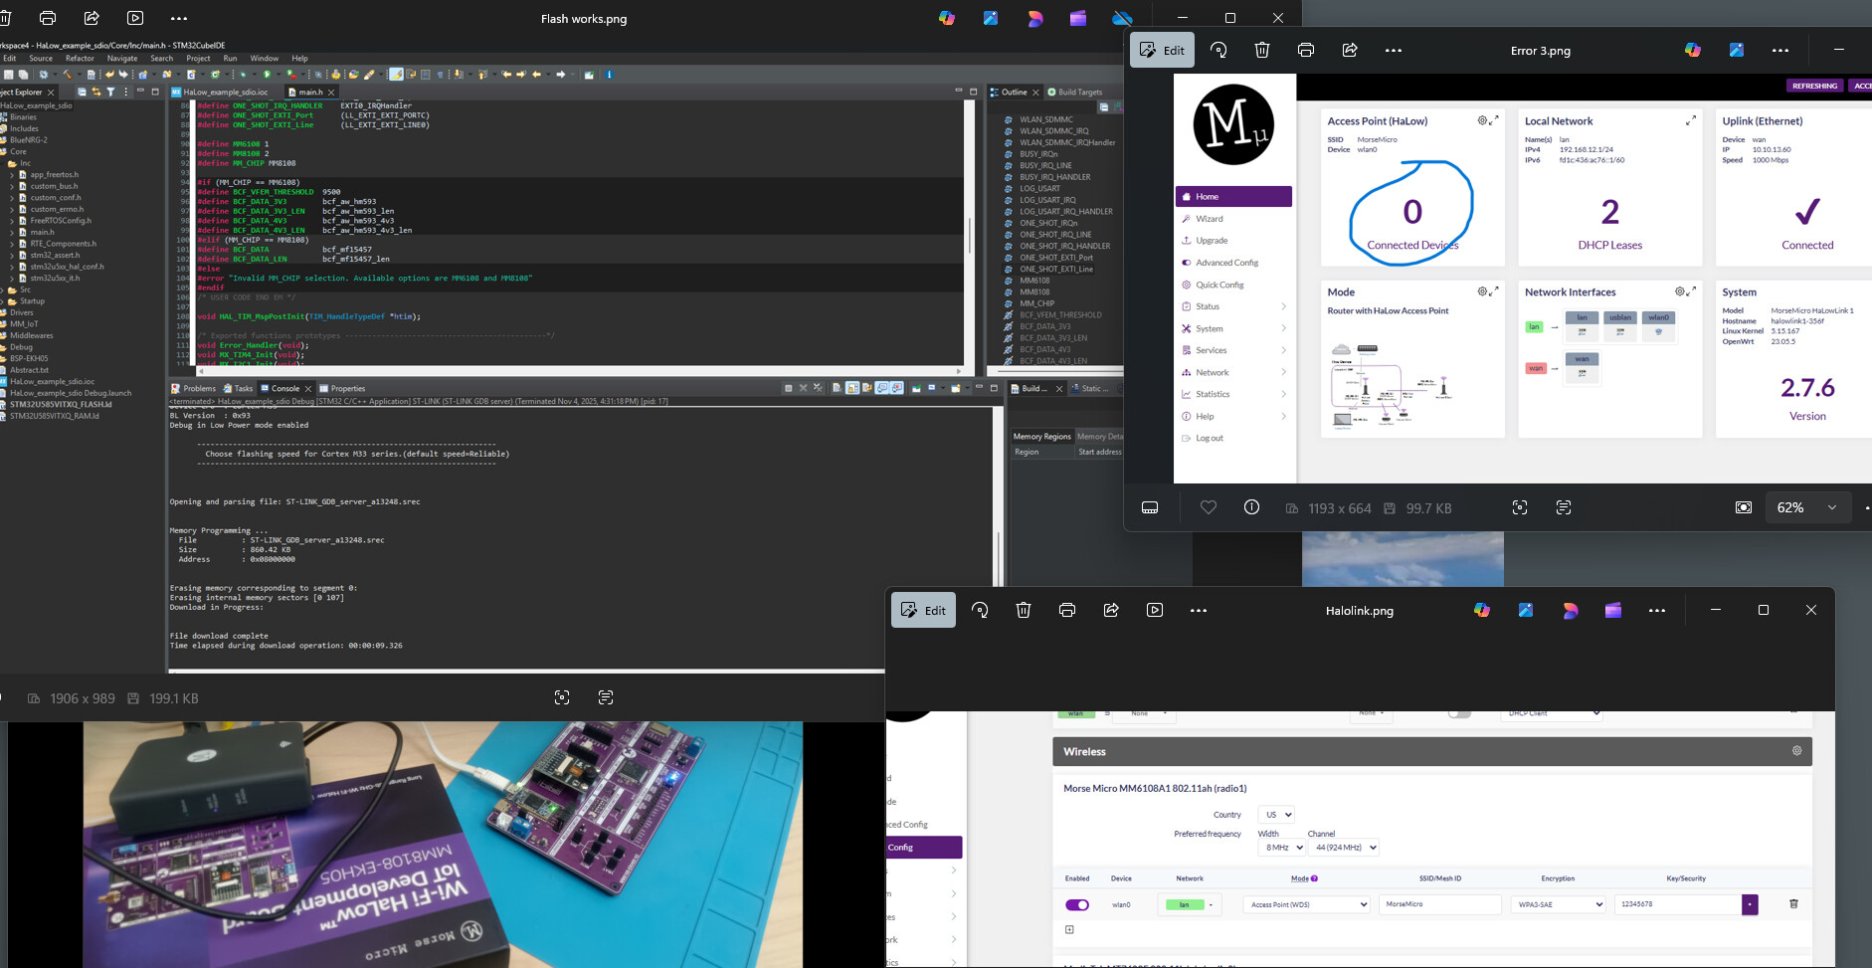
Task: Delete the wlan0 interface row with trash icon
Action: click(x=1793, y=904)
